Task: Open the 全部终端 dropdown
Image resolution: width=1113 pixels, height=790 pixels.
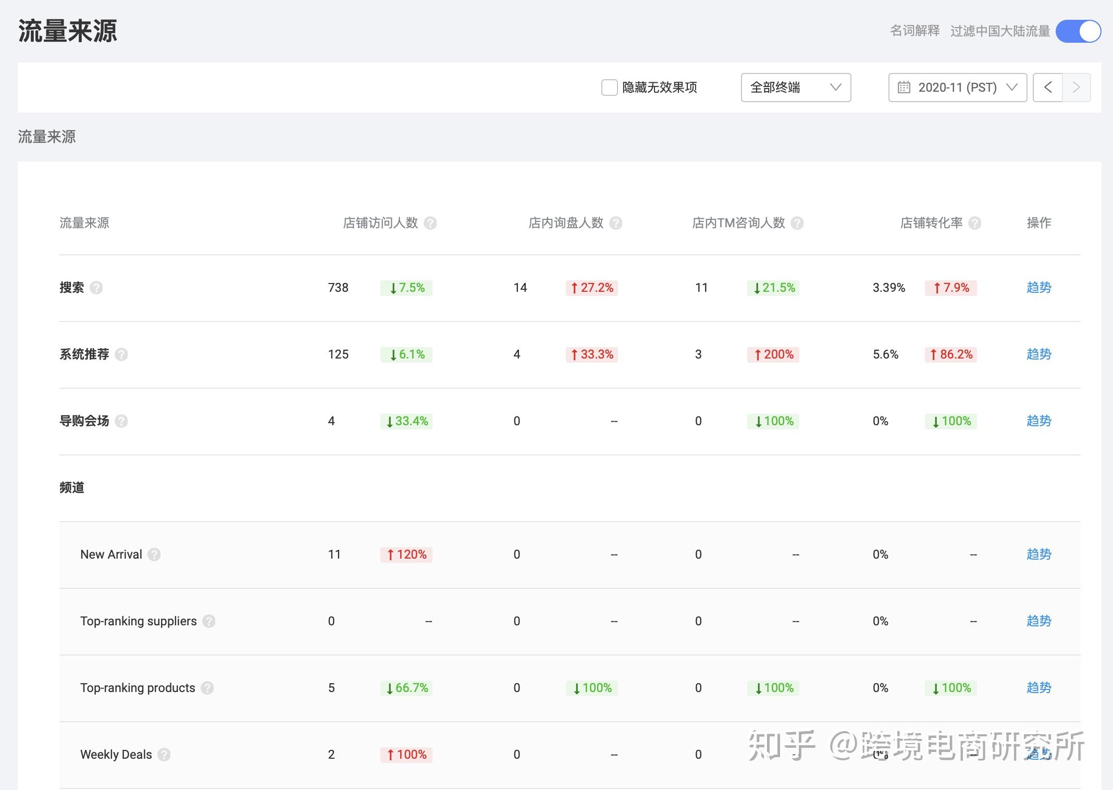Action: pyautogui.click(x=795, y=88)
